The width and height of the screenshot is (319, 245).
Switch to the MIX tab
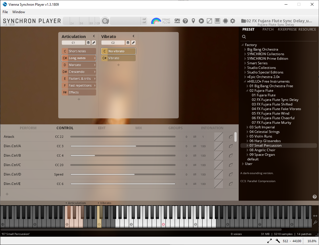click(139, 128)
